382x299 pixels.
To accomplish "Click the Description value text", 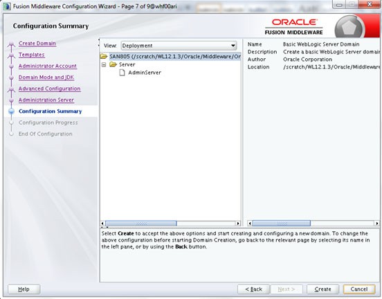I will coord(331,52).
